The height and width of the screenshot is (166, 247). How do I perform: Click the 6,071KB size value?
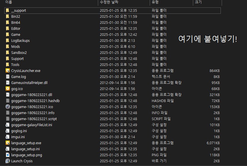[x=213, y=143]
